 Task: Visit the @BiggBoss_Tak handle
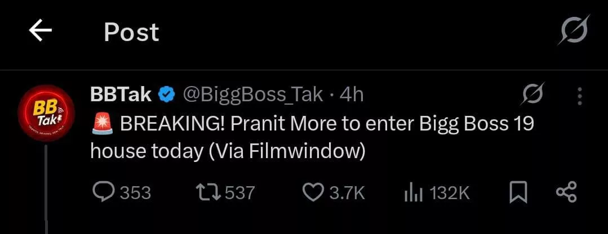coord(252,95)
